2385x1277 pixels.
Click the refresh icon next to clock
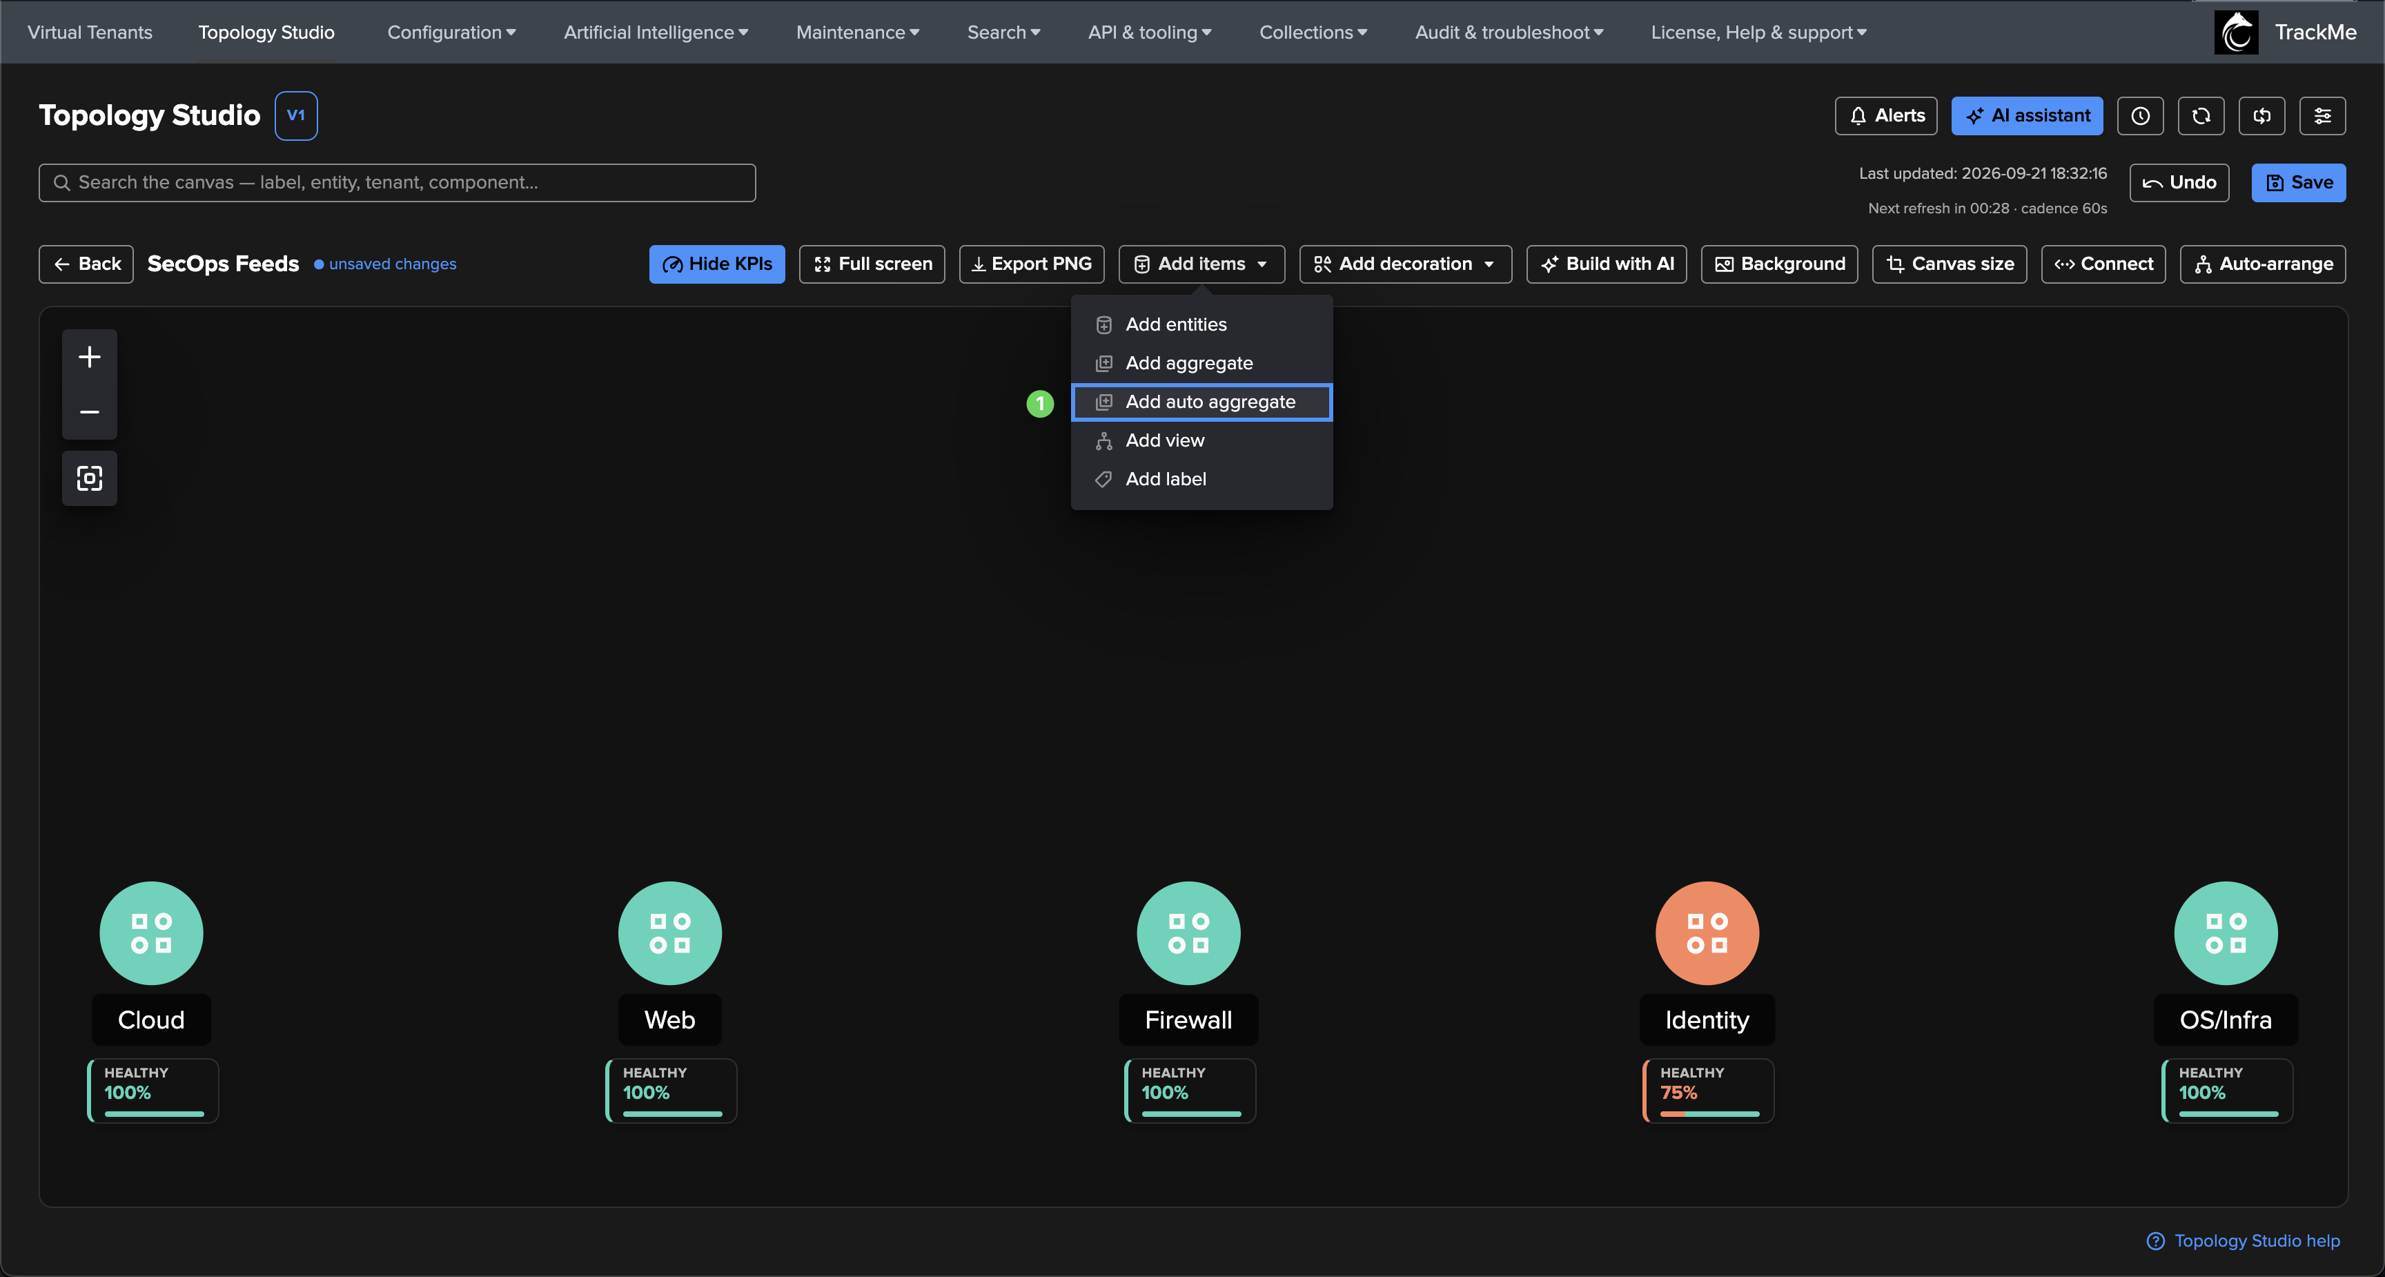pyautogui.click(x=2201, y=116)
